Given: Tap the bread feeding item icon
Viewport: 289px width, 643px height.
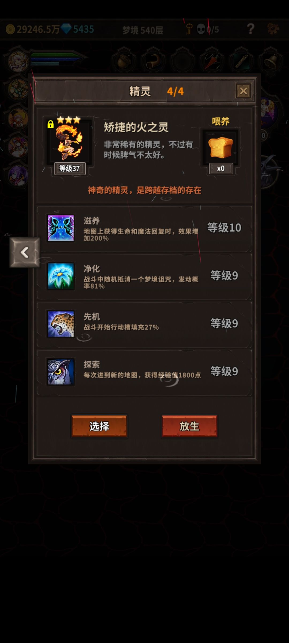Looking at the screenshot, I should (x=221, y=148).
